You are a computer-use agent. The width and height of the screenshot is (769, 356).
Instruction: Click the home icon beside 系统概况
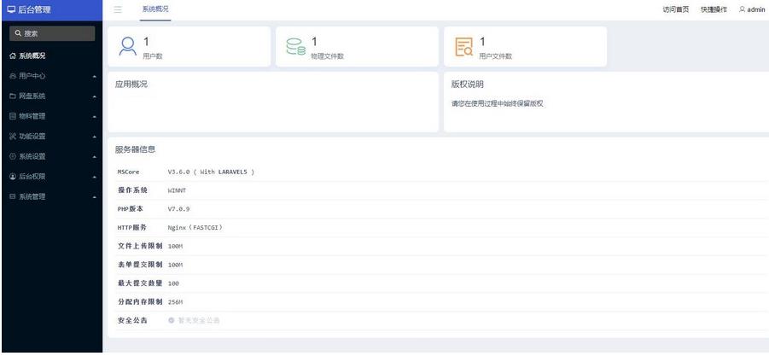click(14, 55)
